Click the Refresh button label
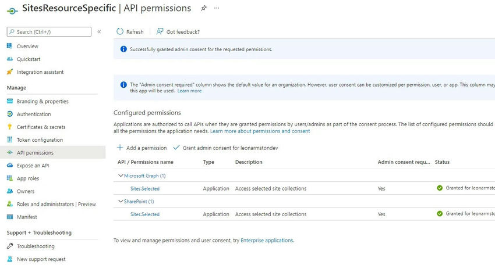 pos(135,32)
